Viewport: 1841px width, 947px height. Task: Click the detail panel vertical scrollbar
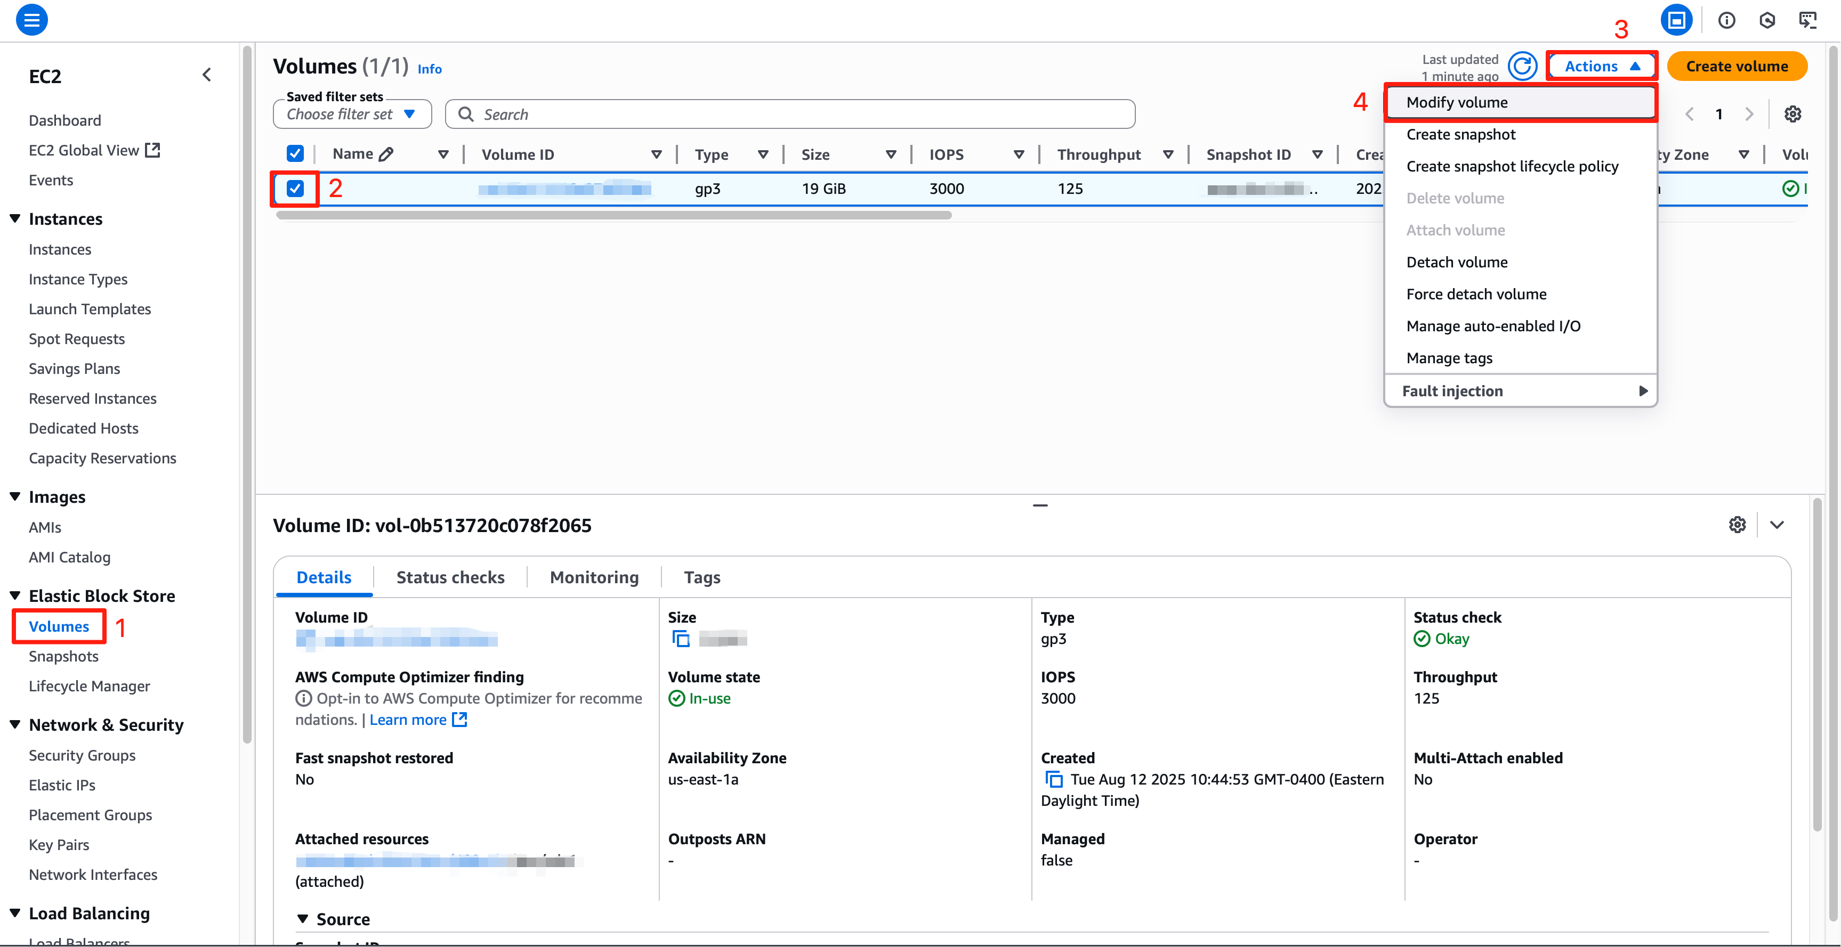tap(1818, 666)
